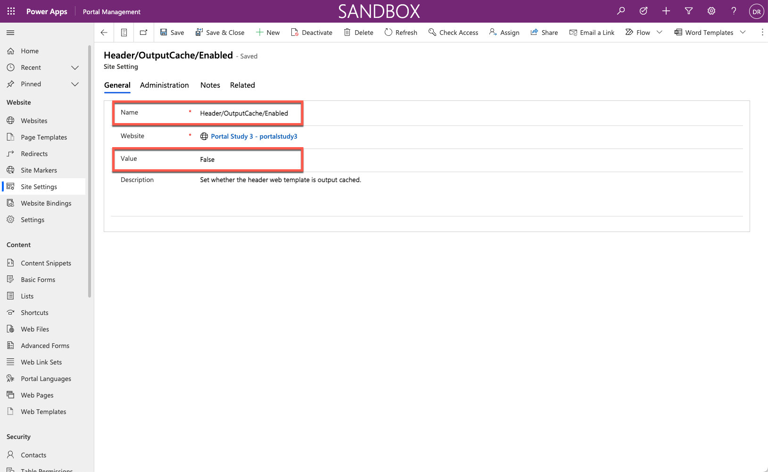This screenshot has width=768, height=472.
Task: Click Check Access
Action: pyautogui.click(x=453, y=33)
